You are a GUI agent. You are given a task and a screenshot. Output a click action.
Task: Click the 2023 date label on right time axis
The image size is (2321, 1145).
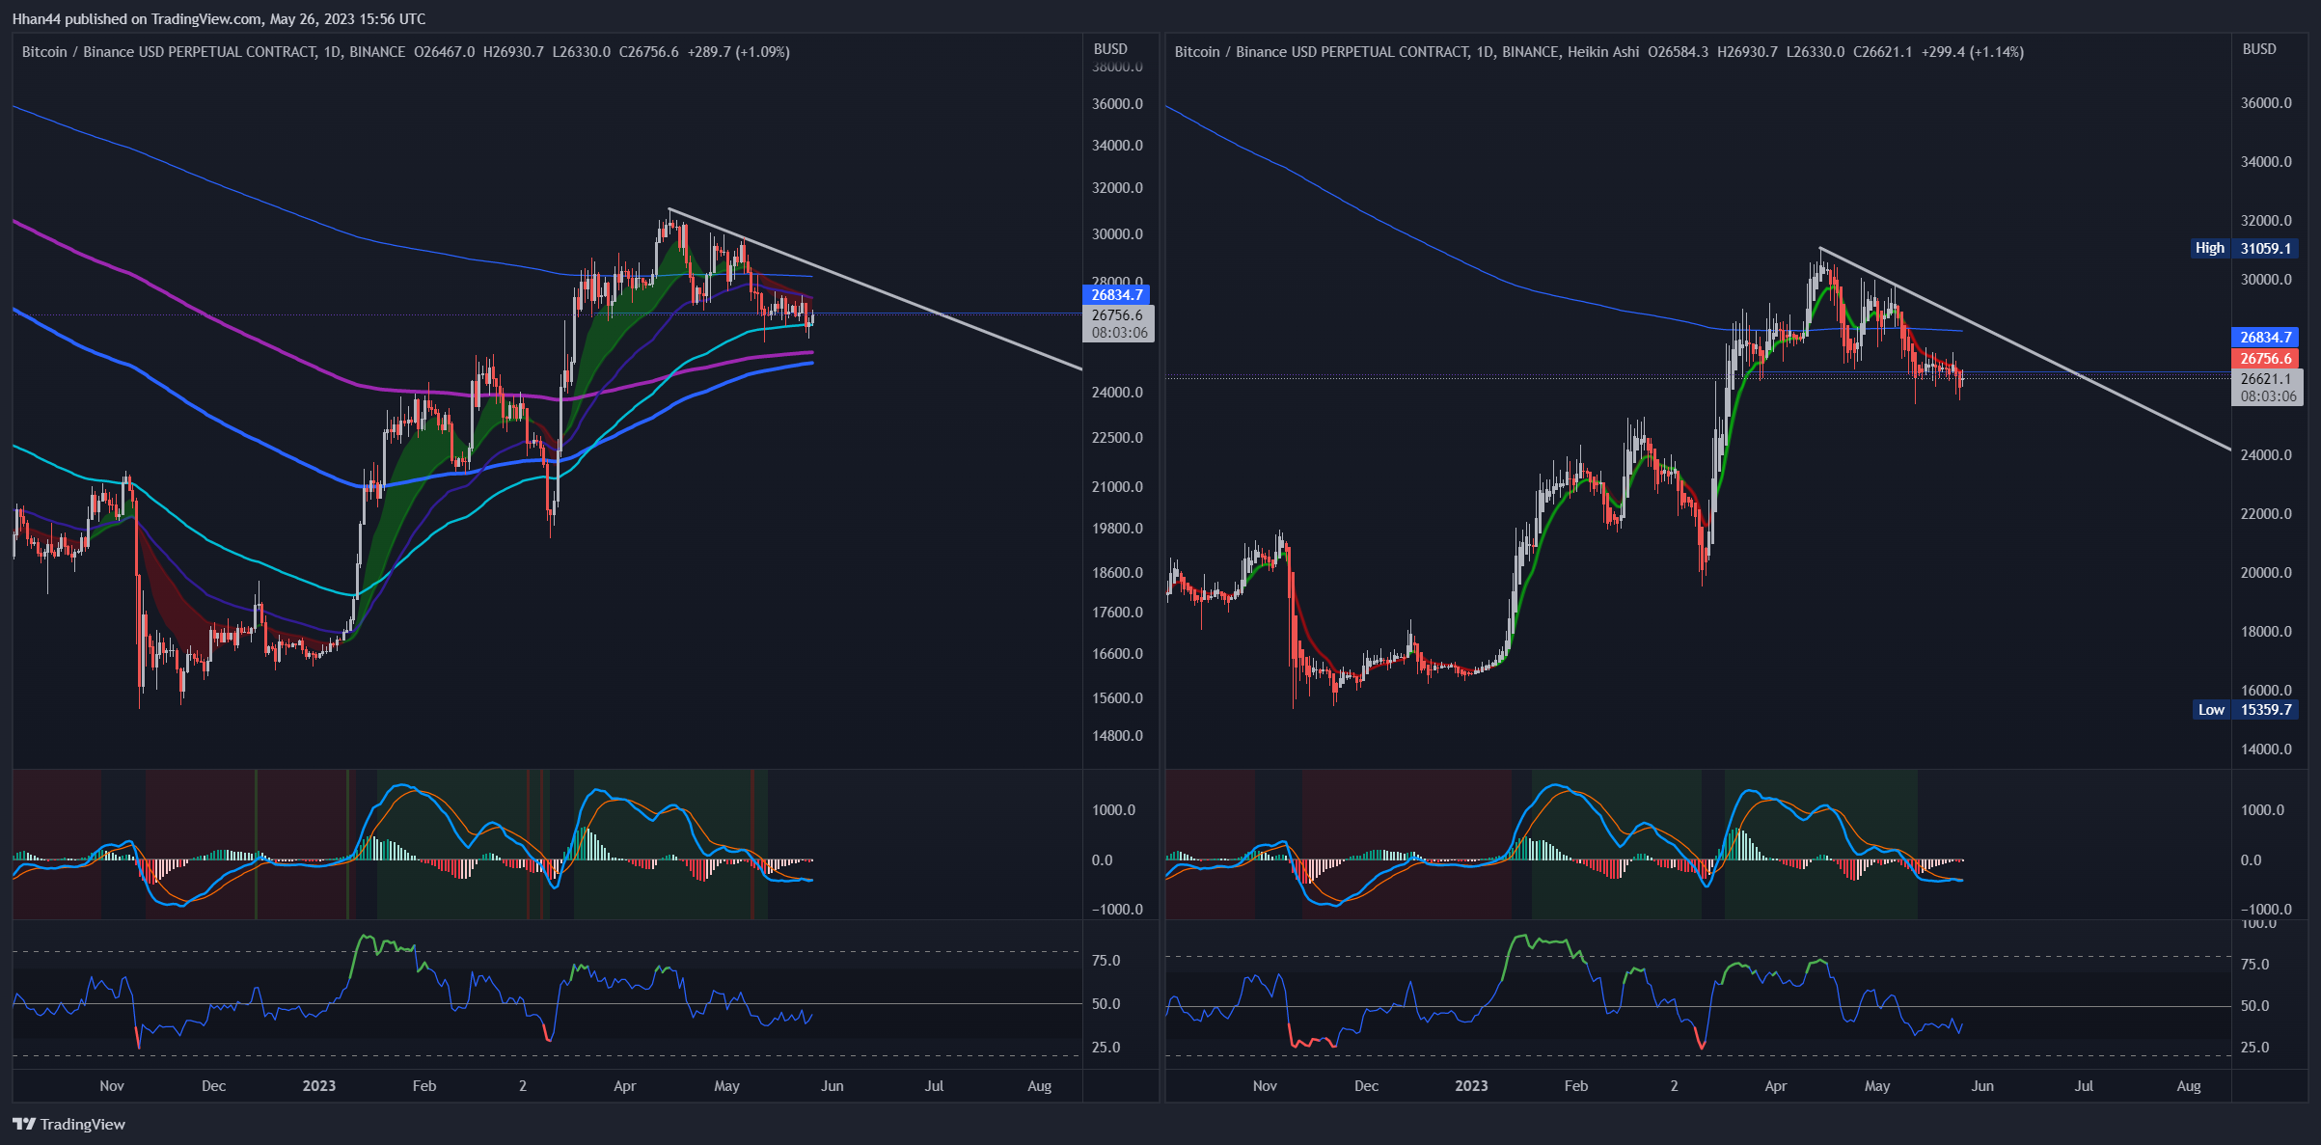pyautogui.click(x=1471, y=1086)
